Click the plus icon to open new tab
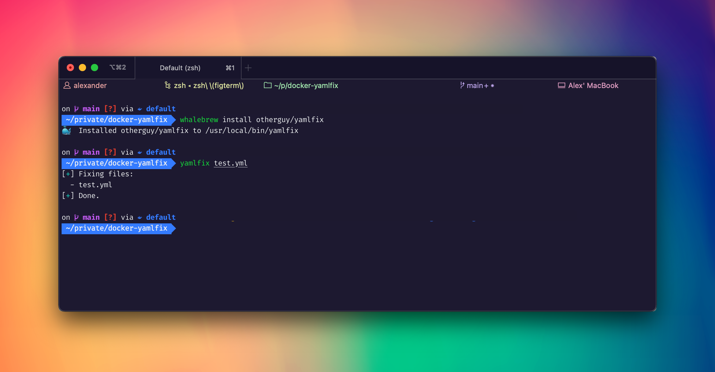The height and width of the screenshot is (372, 715). (248, 68)
